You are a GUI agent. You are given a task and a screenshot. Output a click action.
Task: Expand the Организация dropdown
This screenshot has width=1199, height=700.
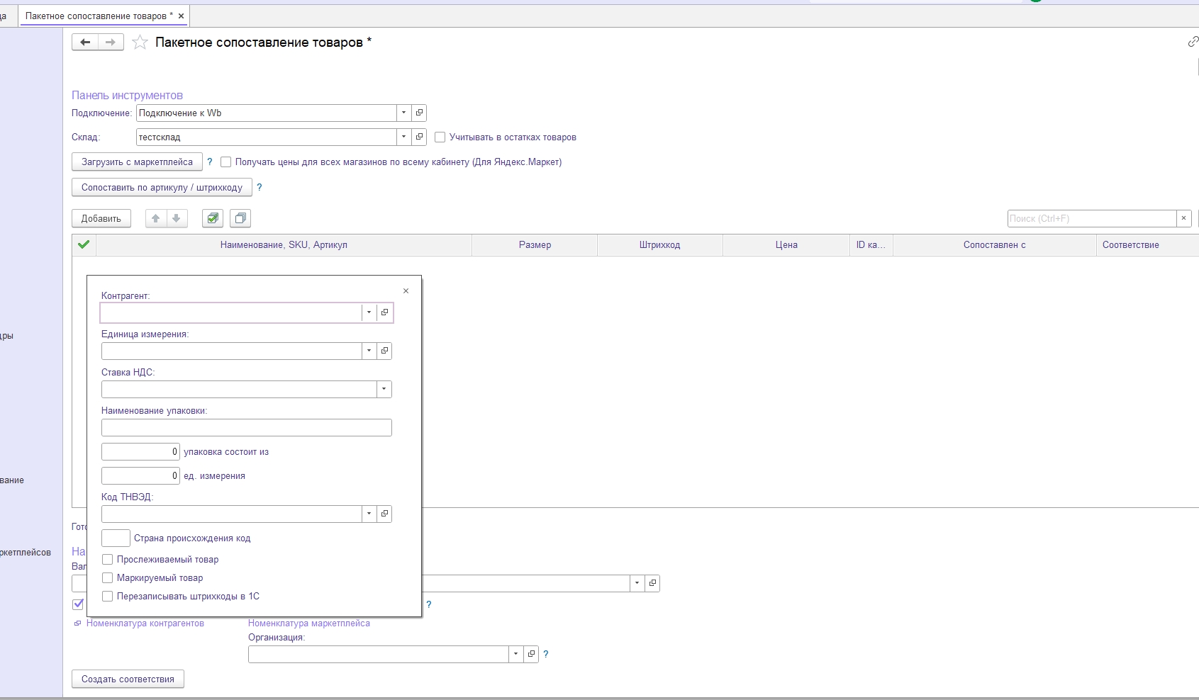coord(515,654)
